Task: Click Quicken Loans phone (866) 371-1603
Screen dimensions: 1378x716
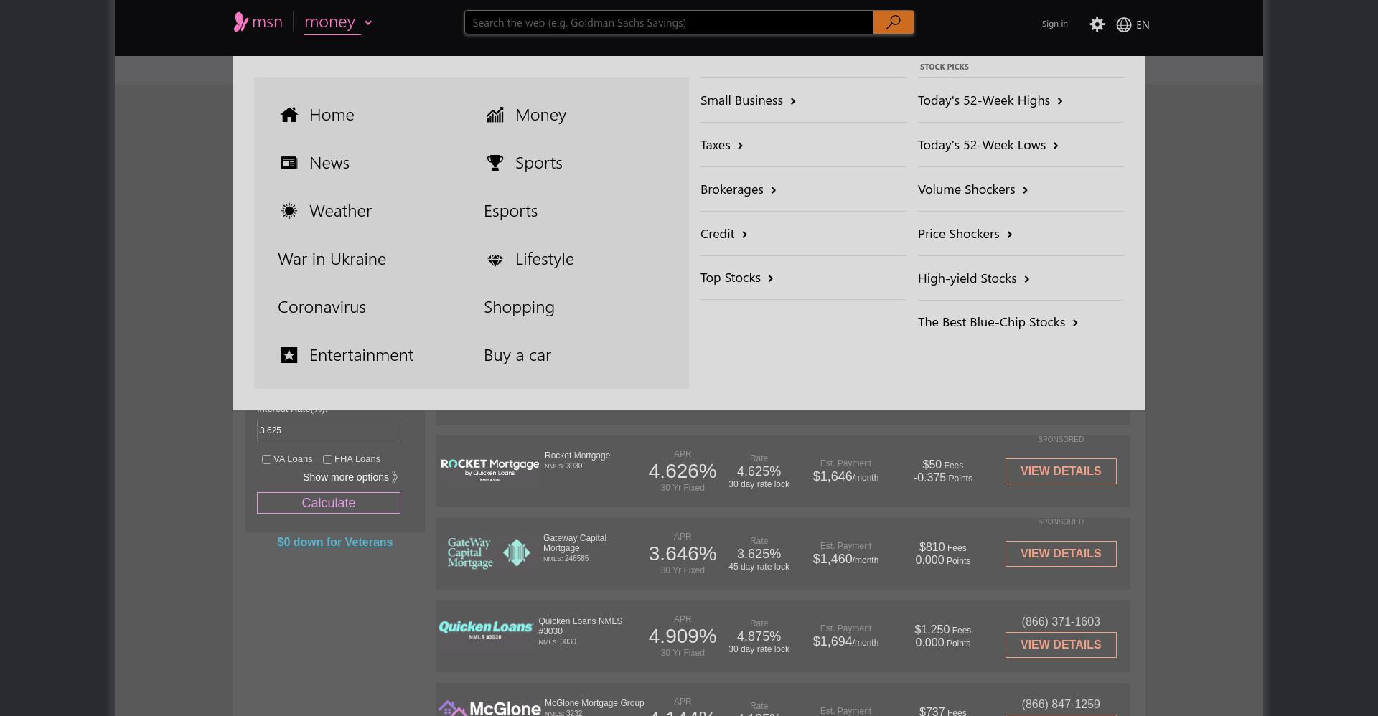Action: 1061,622
